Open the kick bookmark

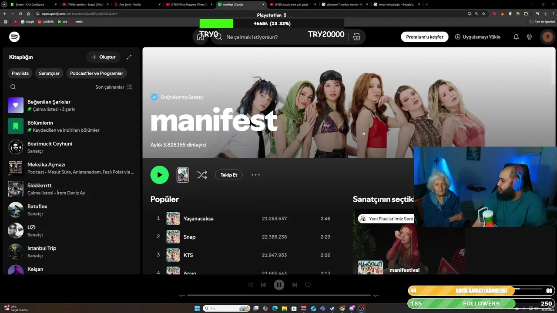(x=63, y=22)
